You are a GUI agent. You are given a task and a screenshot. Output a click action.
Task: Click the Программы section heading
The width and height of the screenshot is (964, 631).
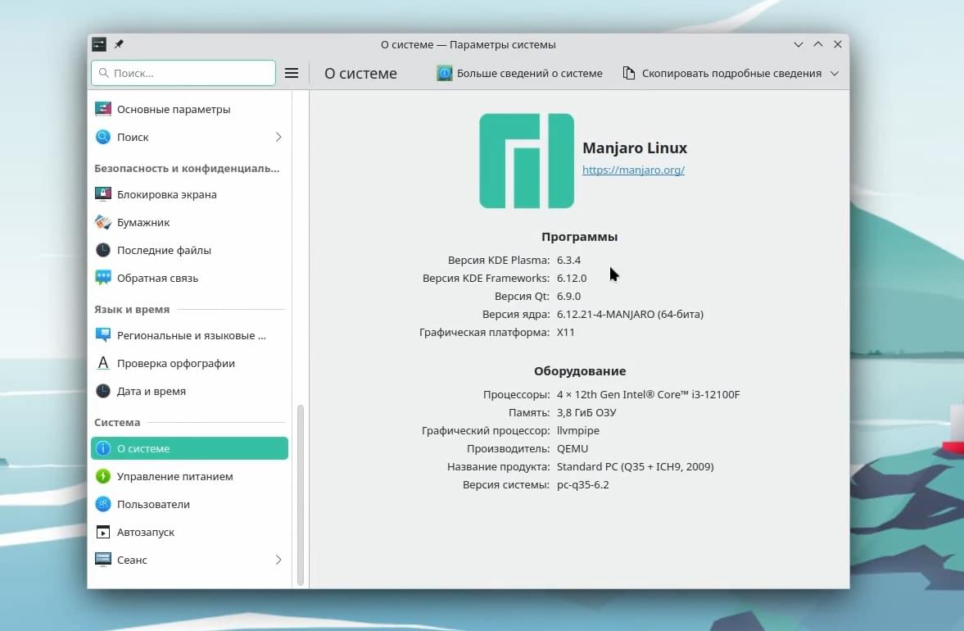click(579, 237)
